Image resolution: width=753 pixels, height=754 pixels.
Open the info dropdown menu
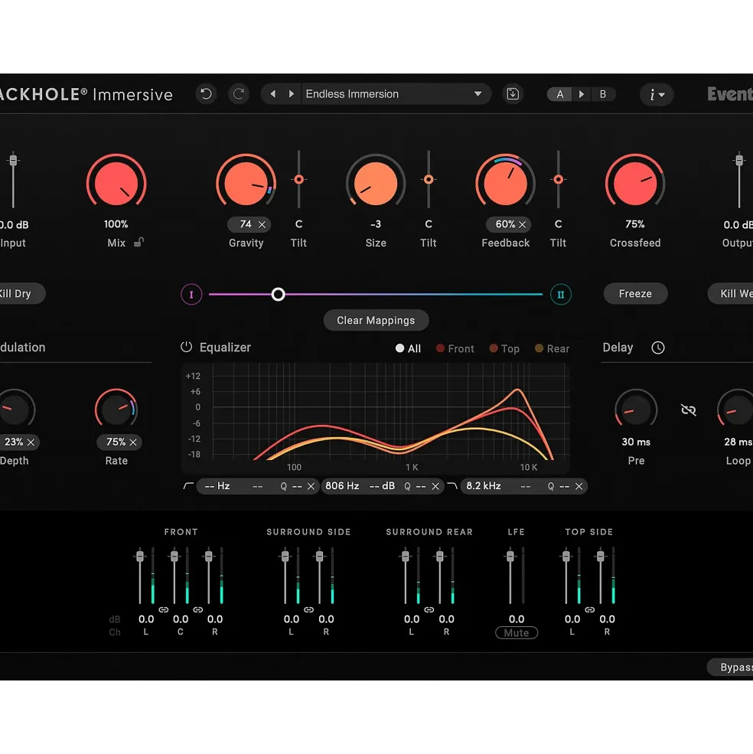pos(657,94)
